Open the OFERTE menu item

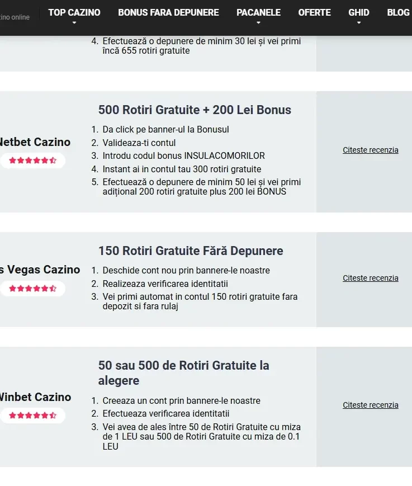coord(314,12)
